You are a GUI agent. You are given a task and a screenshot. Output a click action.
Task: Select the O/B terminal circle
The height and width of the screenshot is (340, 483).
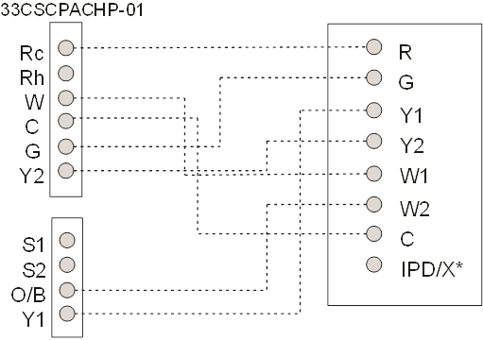tap(67, 290)
